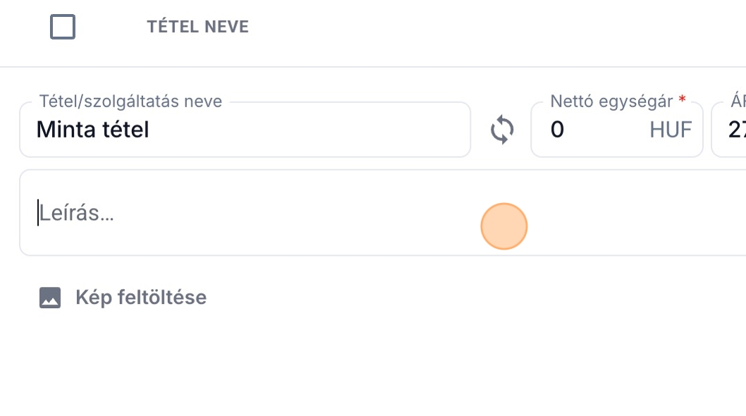Click the orange circle marker in description
Image resolution: width=746 pixels, height=416 pixels.
(503, 226)
